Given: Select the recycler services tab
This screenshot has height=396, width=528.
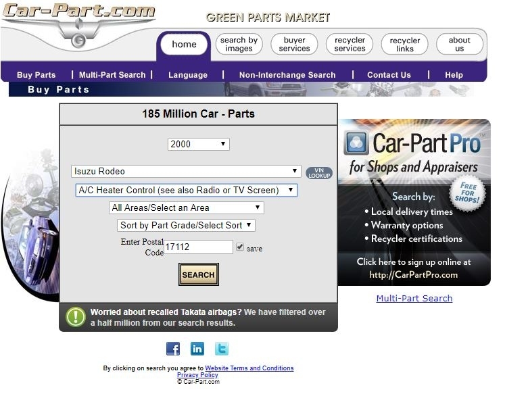Looking at the screenshot, I should tap(350, 44).
